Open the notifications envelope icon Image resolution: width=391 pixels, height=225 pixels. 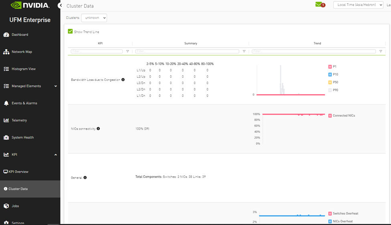pos(319,5)
